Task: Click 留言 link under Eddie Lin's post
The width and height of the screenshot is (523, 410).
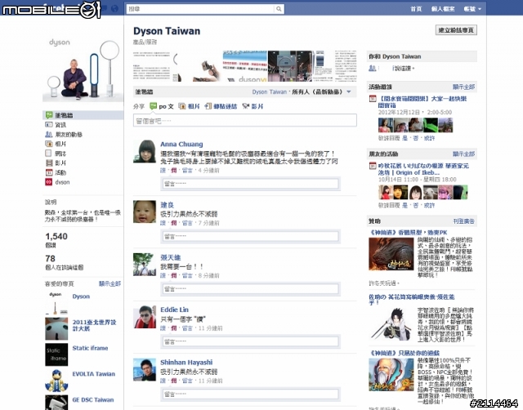Action: (x=187, y=328)
